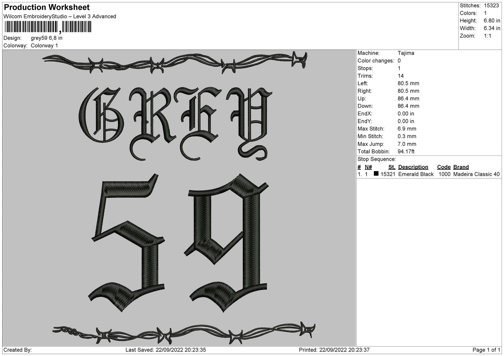This screenshot has width=504, height=356.
Task: Click the 'Description' column header
Action: [x=413, y=167]
